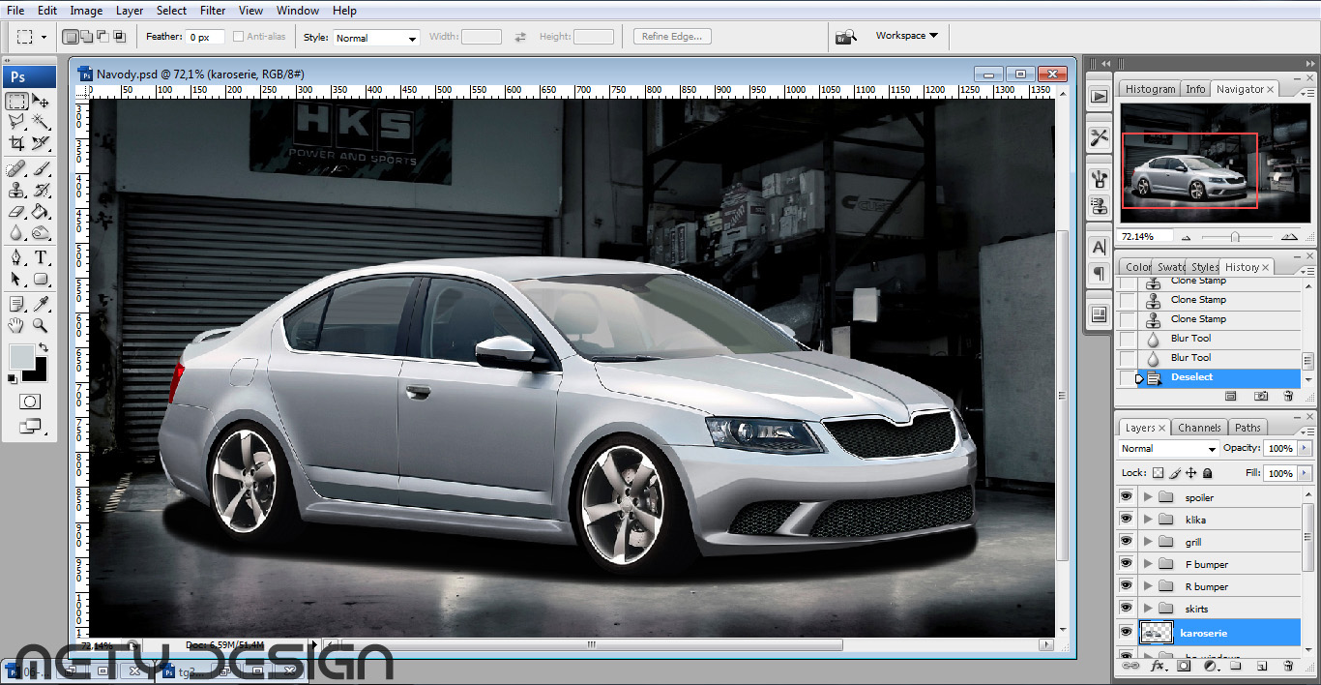Screen dimensions: 1321x685
Task: Lock transparent pixels of layer
Action: pyautogui.click(x=1159, y=473)
